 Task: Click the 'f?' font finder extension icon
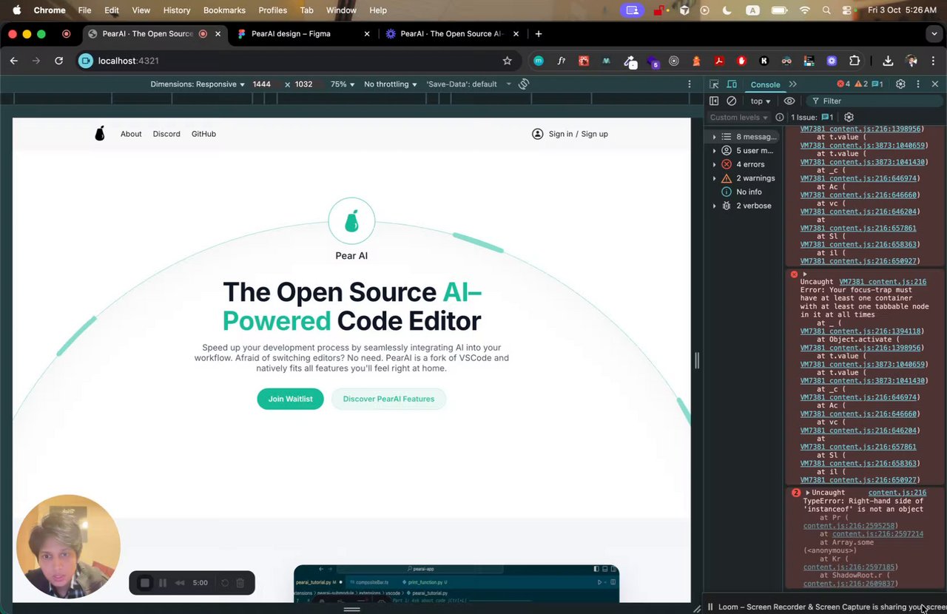[x=562, y=61]
